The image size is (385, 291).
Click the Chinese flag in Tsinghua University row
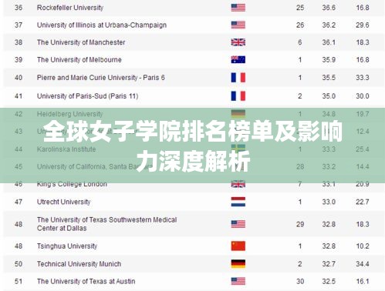238,246
